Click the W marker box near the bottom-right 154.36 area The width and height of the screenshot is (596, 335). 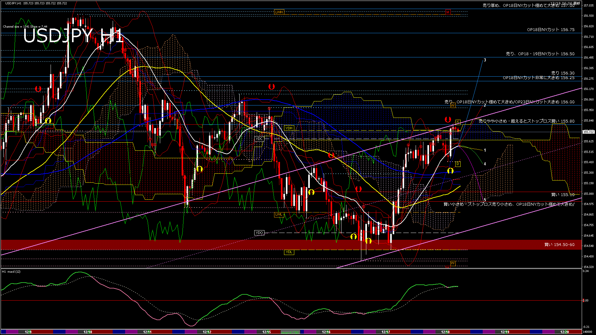pyautogui.click(x=453, y=263)
